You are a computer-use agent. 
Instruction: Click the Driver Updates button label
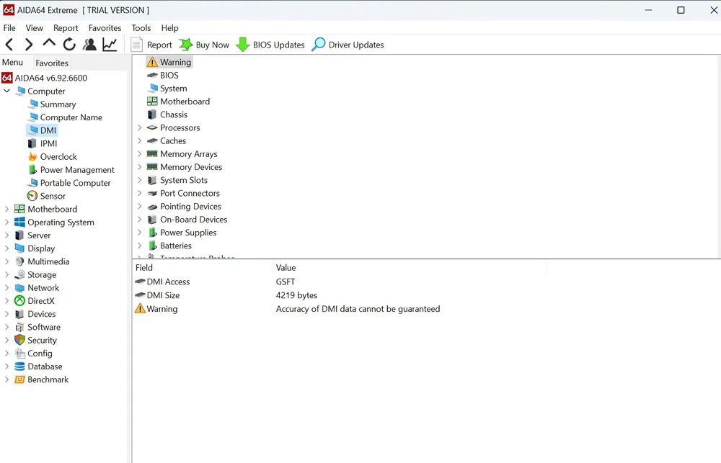coord(356,45)
